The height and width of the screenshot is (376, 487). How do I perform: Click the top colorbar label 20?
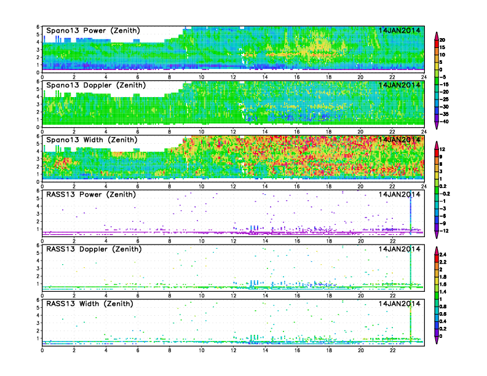(442, 40)
